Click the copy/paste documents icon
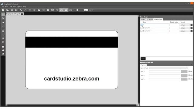 coord(39,10)
